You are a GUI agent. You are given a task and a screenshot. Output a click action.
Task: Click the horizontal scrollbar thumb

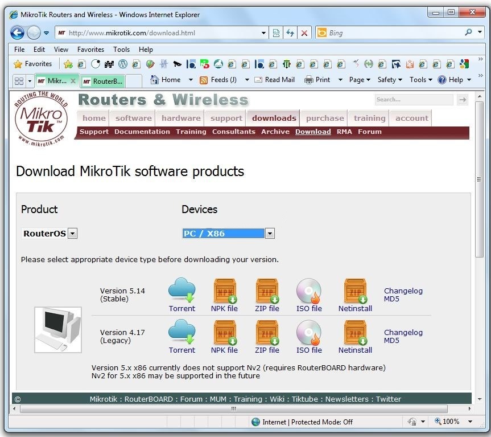point(234,409)
